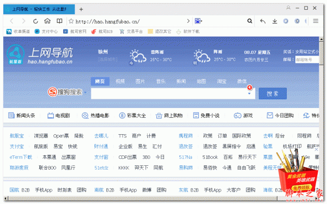Image resolution: width=327 pixels, height=204 pixels.
Task: Select the 网页 search tab
Action: click(100, 81)
